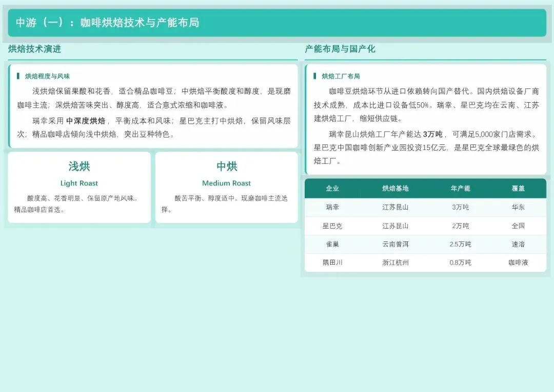Select the '瑞幸' cell in the table
The width and height of the screenshot is (554, 392).
coord(332,208)
